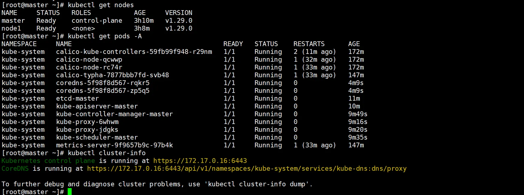Click pod name 'coredns-5f98f8d567-rqkr5'

coord(103,83)
